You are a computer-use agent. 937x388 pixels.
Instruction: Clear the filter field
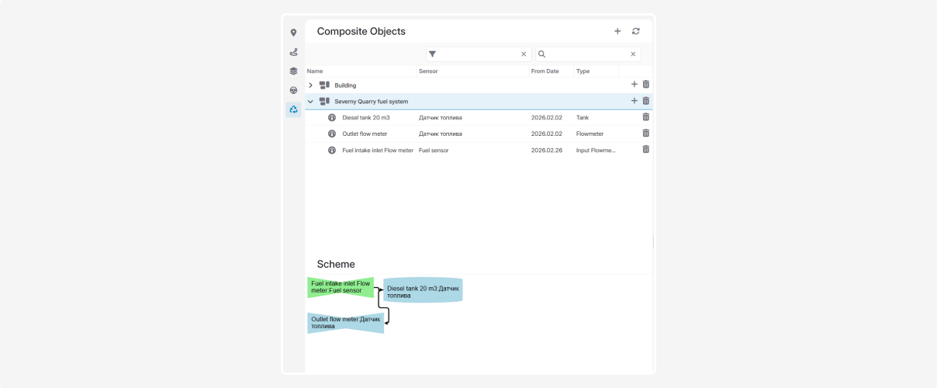click(x=524, y=54)
